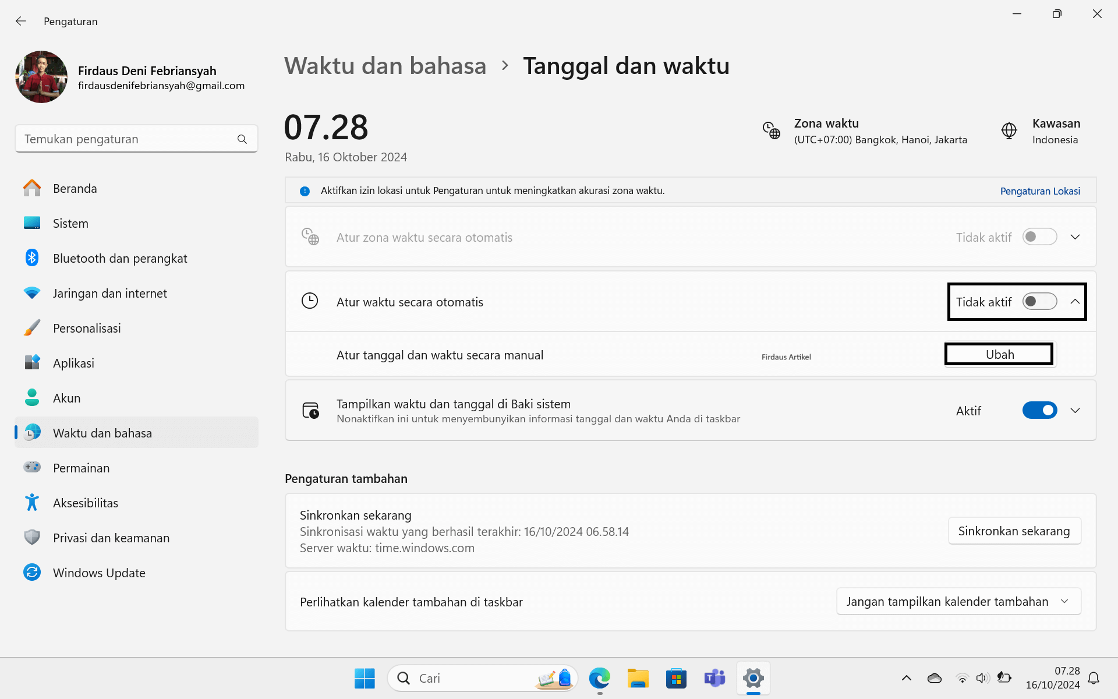Click the Kawasan globe icon
Viewport: 1118px width, 699px height.
pyautogui.click(x=1009, y=130)
